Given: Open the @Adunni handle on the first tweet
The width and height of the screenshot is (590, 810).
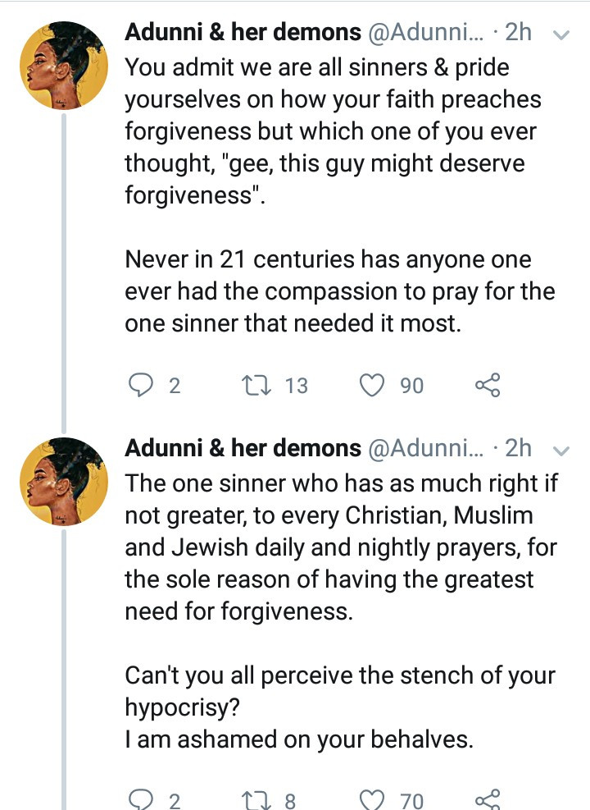Looking at the screenshot, I should pyautogui.click(x=426, y=33).
